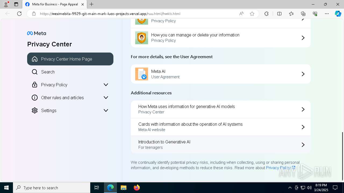Open Privacy Center Home Page

70,59
